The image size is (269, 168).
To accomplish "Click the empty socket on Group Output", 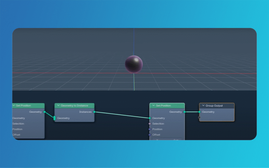I will [x=199, y=118].
